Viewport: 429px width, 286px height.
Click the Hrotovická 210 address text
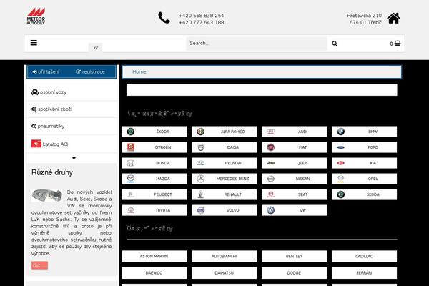pos(364,16)
